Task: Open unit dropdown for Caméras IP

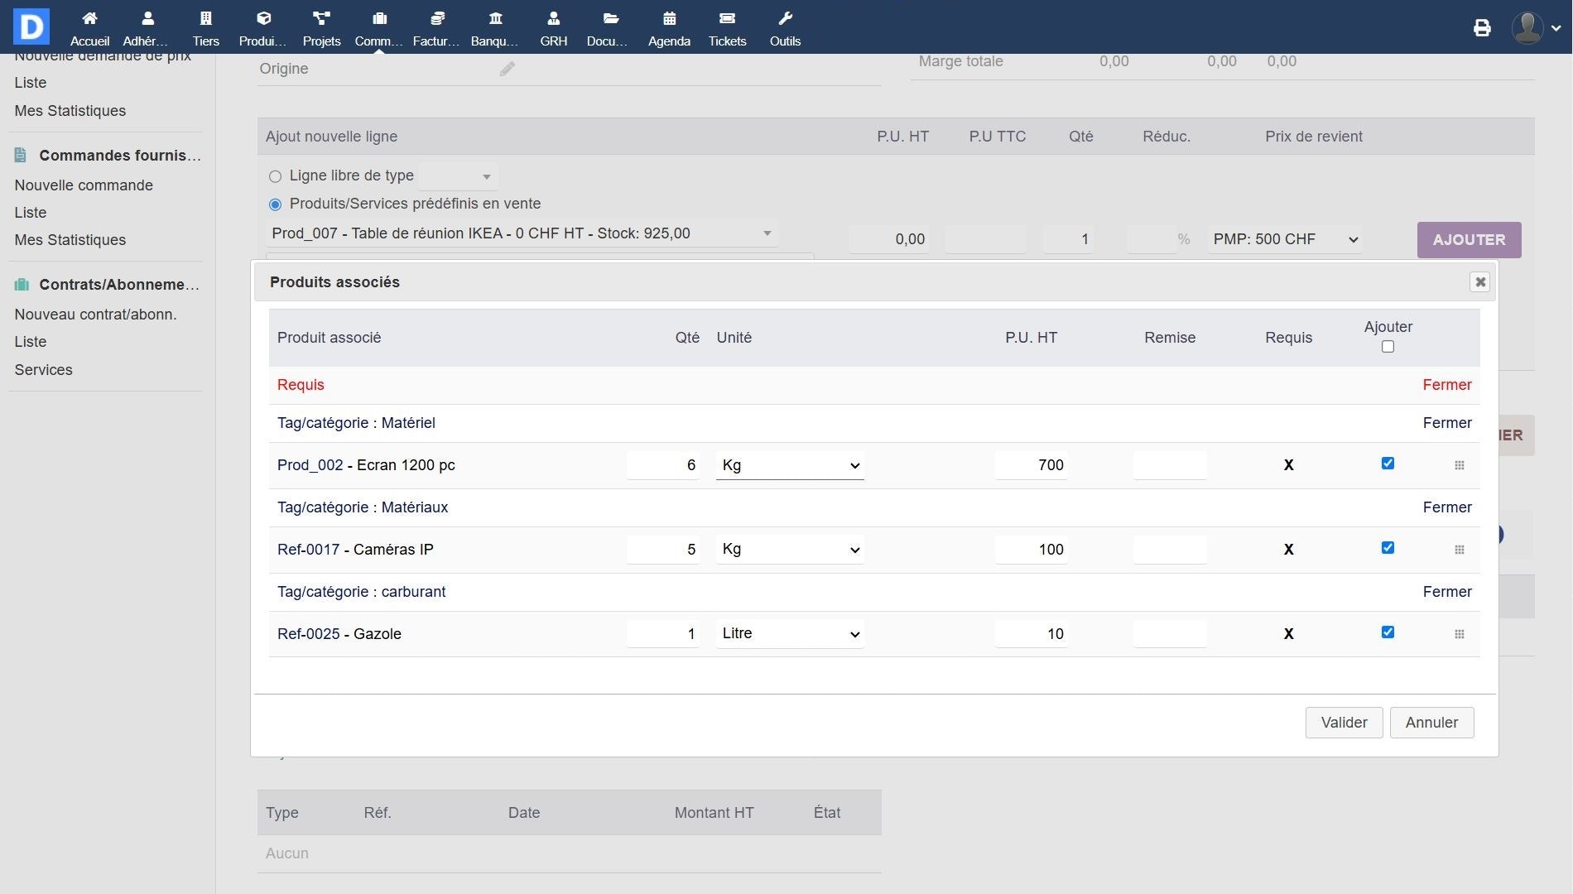Action: tap(789, 550)
